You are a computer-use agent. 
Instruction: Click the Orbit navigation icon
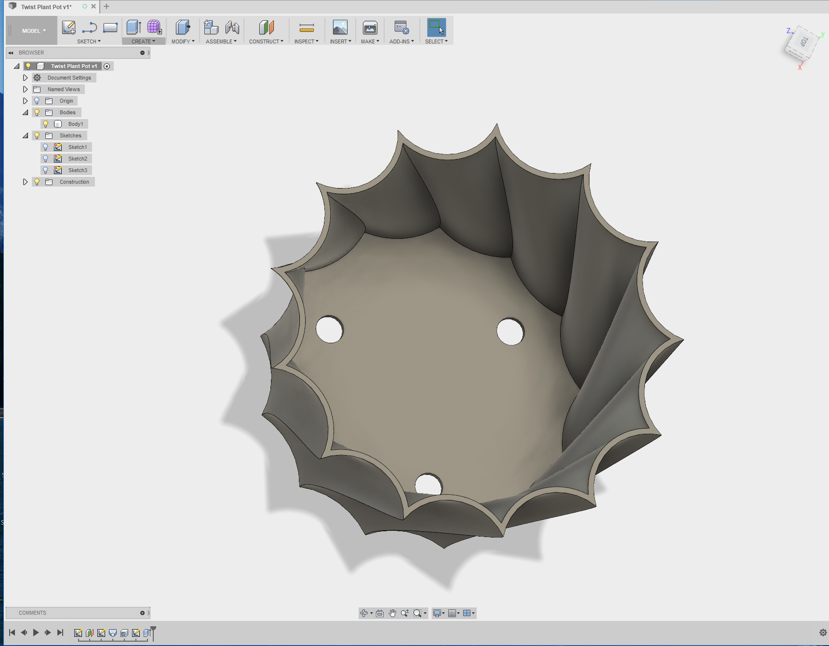[364, 613]
